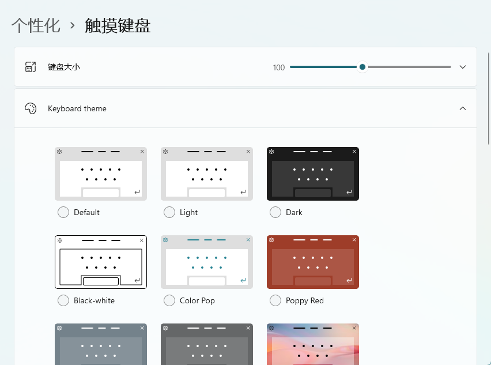Choose the Color Pop radio button
This screenshot has height=365, width=491.
(169, 300)
